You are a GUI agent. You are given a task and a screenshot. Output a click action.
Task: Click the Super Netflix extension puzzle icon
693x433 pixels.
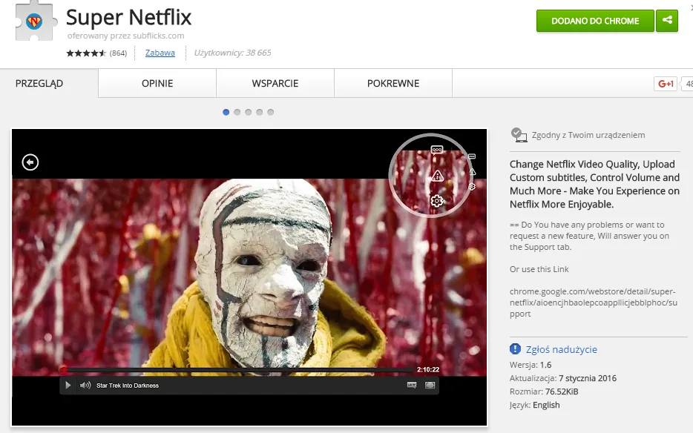[x=36, y=22]
